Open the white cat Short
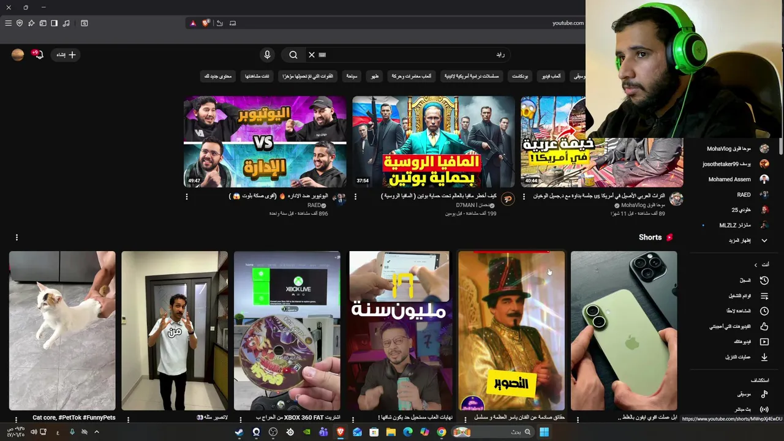 [62, 330]
